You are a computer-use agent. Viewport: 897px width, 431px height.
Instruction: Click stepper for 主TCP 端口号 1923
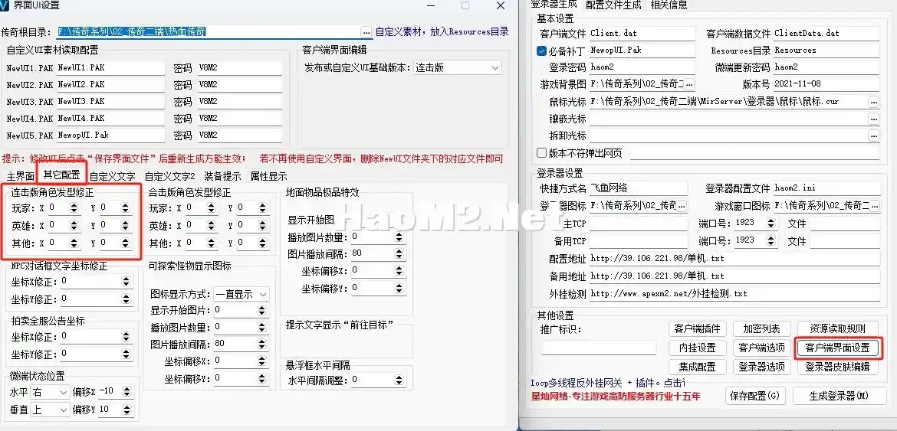771,224
